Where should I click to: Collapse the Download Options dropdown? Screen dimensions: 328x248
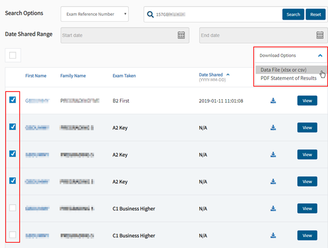pyautogui.click(x=320, y=56)
